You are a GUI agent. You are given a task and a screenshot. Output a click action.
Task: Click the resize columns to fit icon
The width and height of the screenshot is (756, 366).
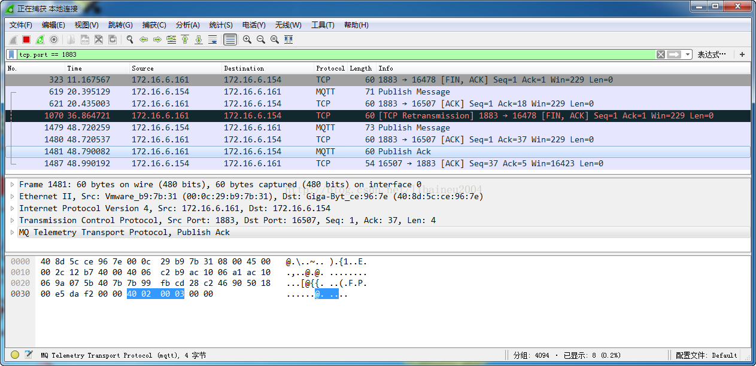(289, 39)
